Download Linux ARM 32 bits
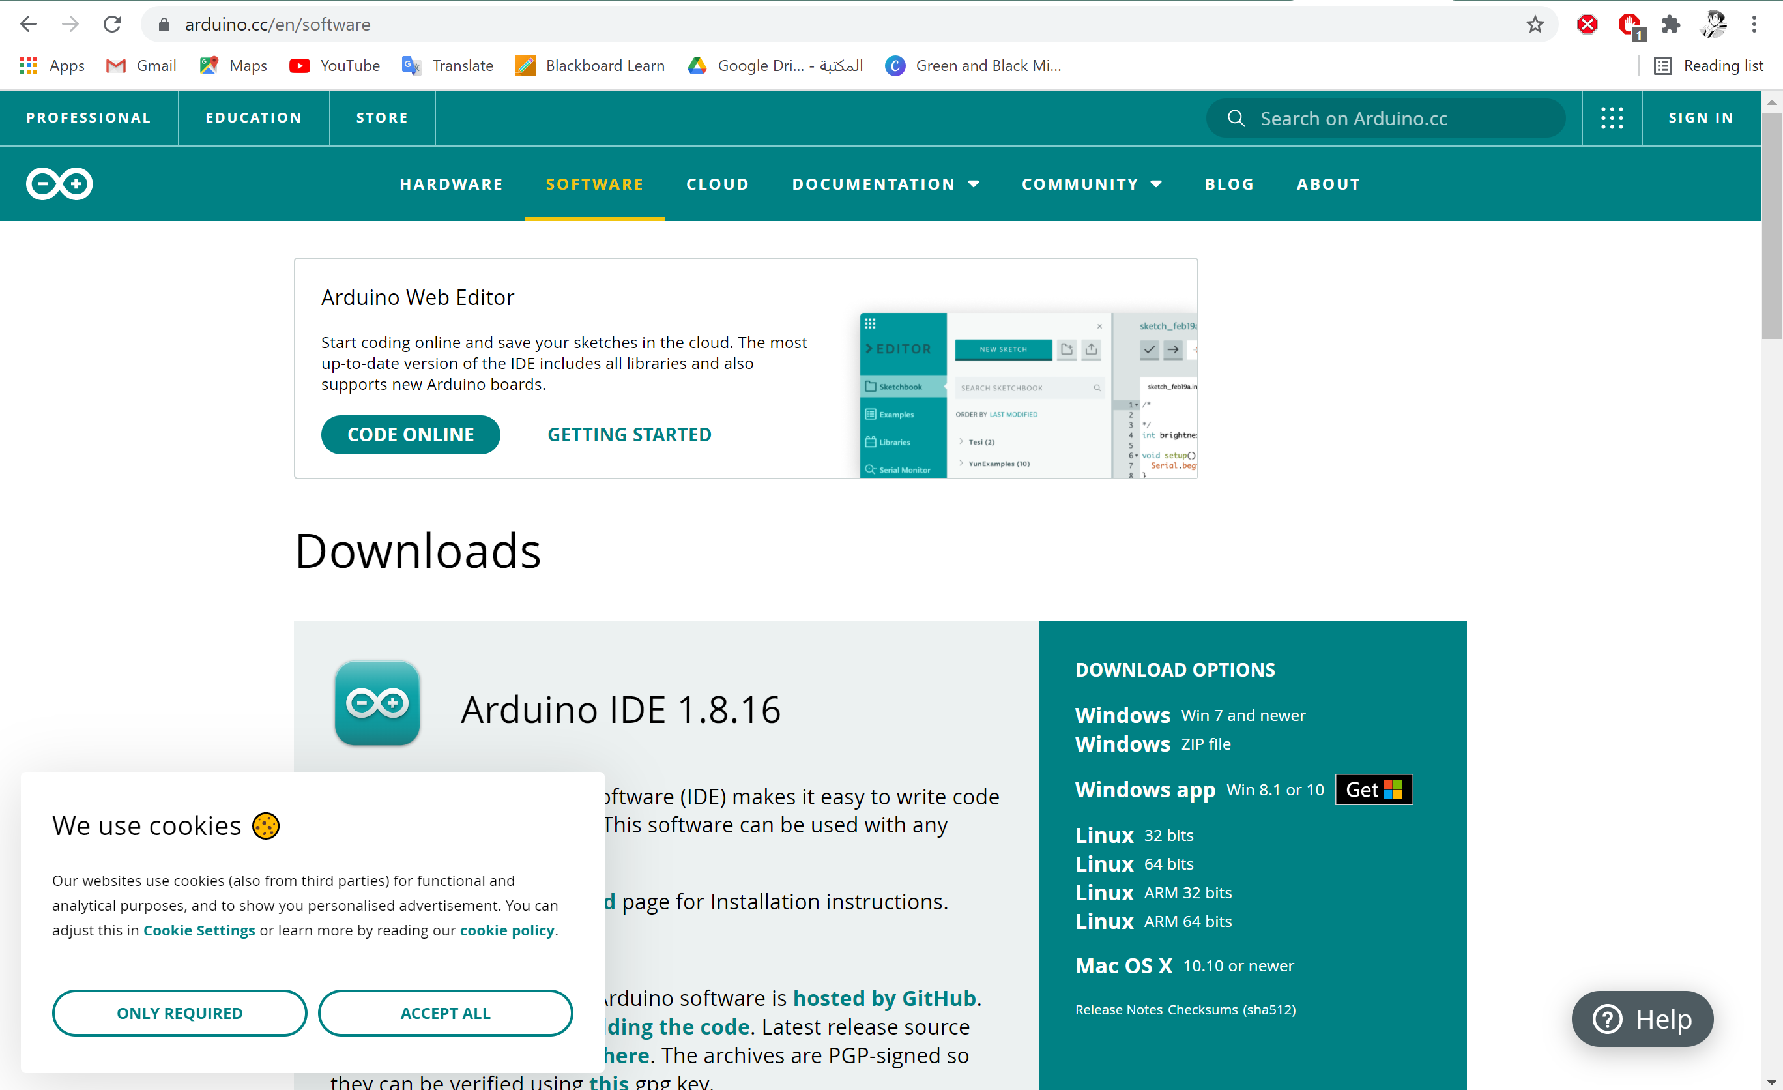 click(x=1153, y=892)
